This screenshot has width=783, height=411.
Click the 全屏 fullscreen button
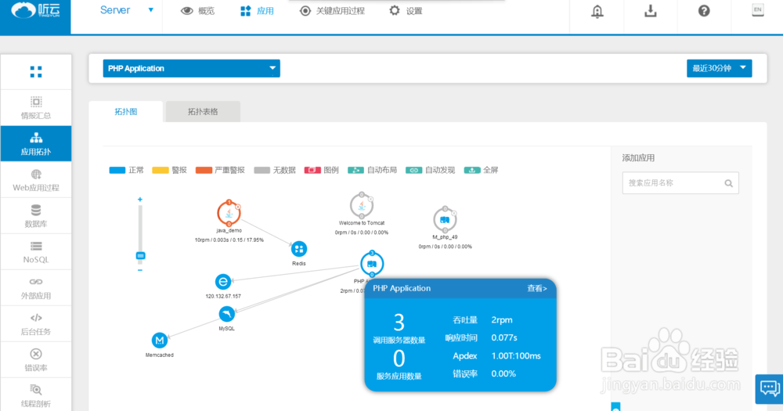tap(481, 171)
